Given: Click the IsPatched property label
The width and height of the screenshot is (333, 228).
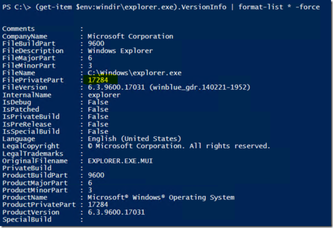Looking at the screenshot, I should [21, 109].
